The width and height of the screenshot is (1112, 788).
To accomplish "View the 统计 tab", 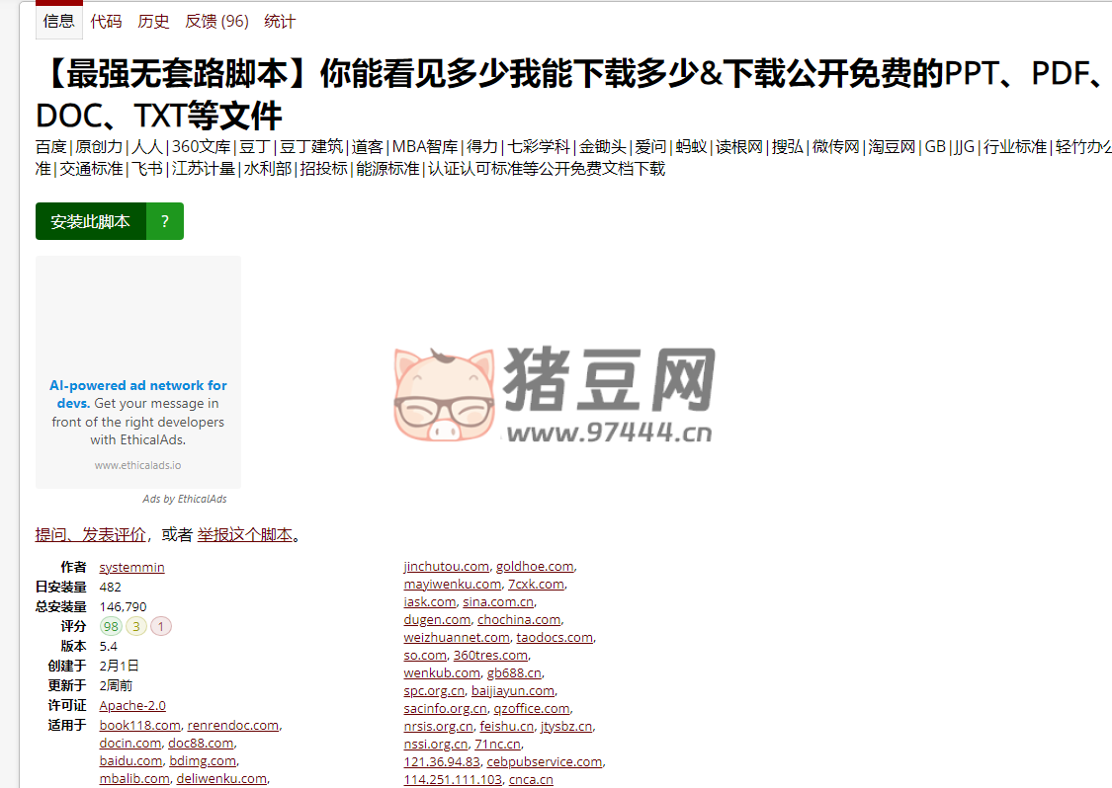I will pyautogui.click(x=280, y=21).
